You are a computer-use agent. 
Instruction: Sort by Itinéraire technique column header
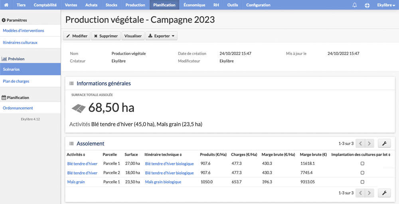tap(163, 155)
